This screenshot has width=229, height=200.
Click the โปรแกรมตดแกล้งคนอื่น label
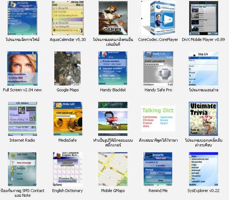113,42
